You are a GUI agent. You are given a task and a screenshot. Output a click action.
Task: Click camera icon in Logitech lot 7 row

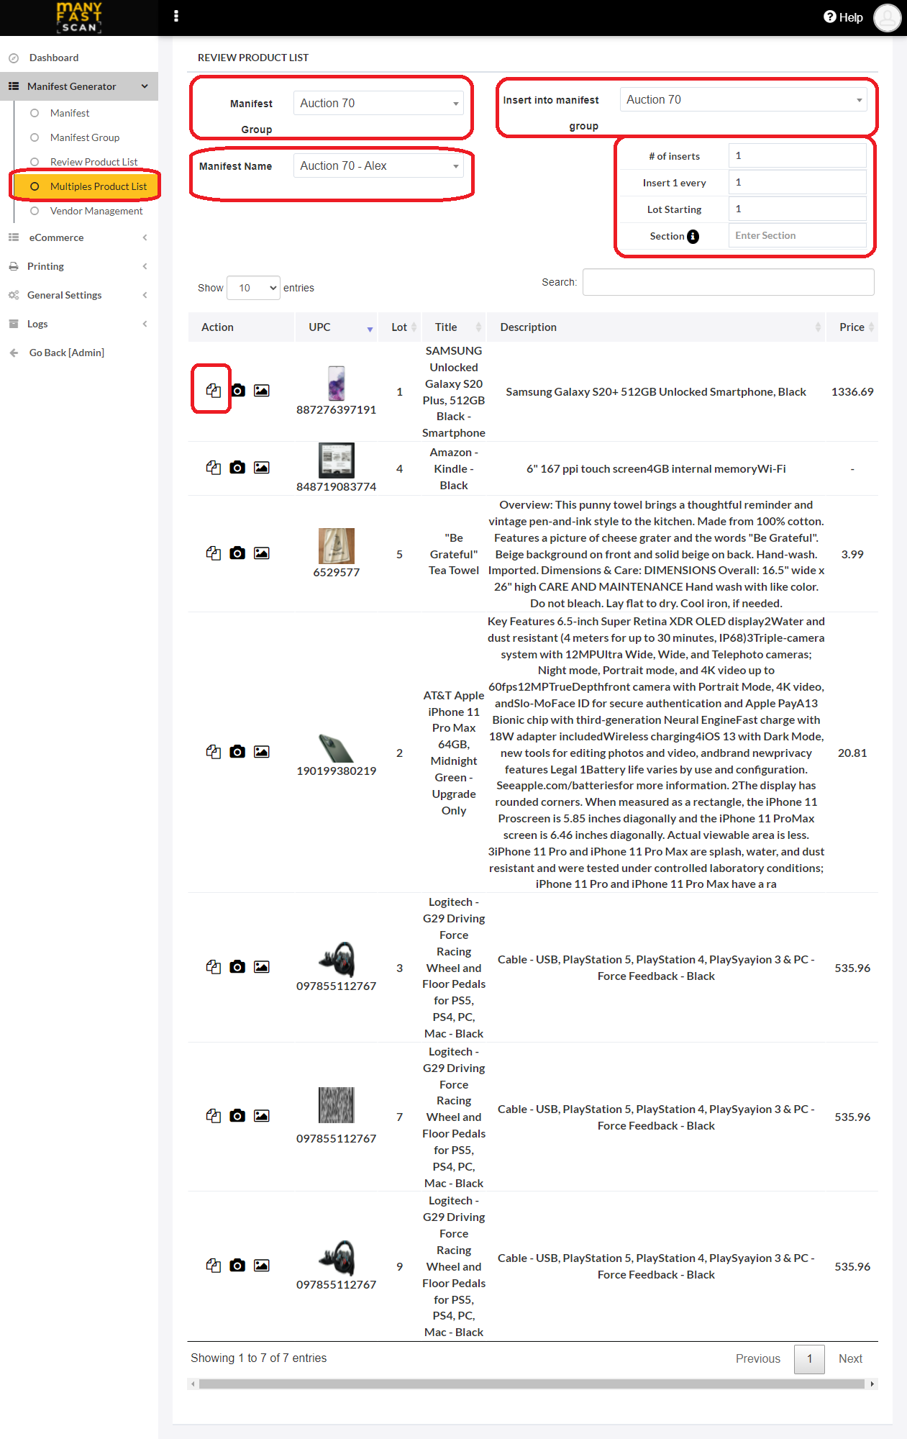237,1115
